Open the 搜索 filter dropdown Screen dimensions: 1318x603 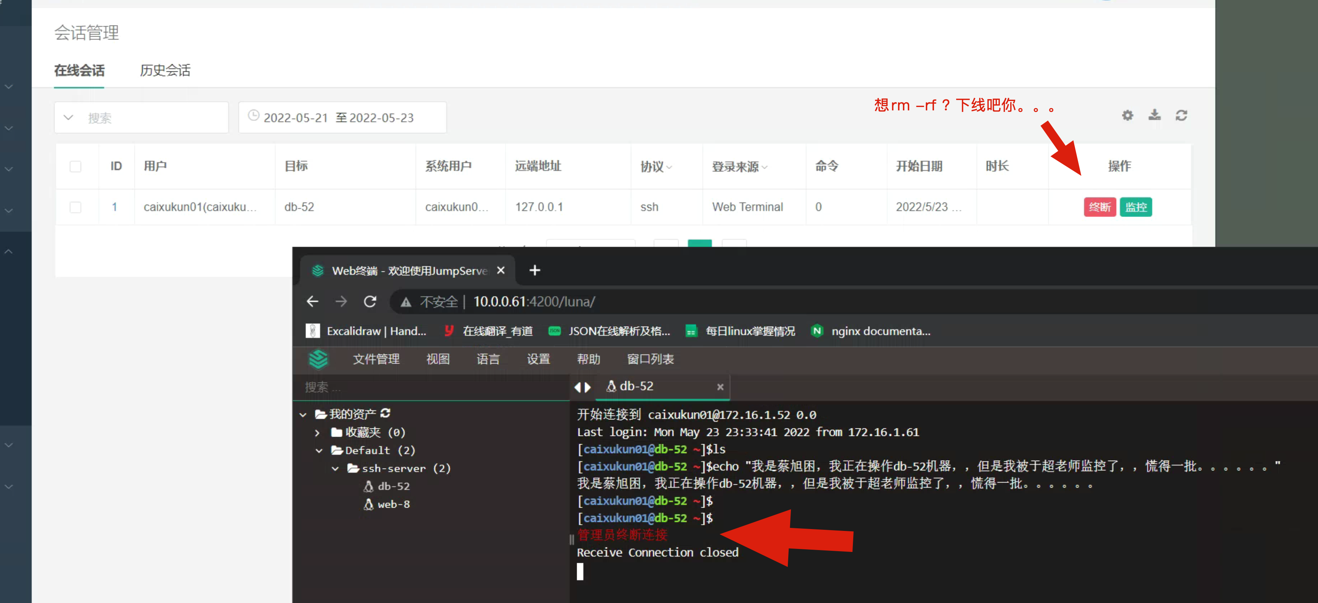coord(68,117)
